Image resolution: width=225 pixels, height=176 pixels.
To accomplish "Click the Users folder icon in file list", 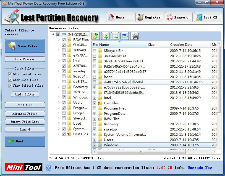I will coord(100,140).
